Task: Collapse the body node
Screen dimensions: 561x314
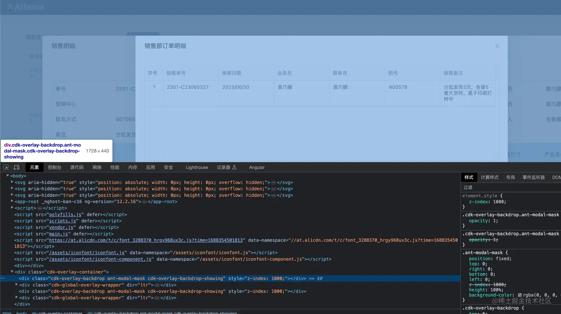Action: [7, 176]
